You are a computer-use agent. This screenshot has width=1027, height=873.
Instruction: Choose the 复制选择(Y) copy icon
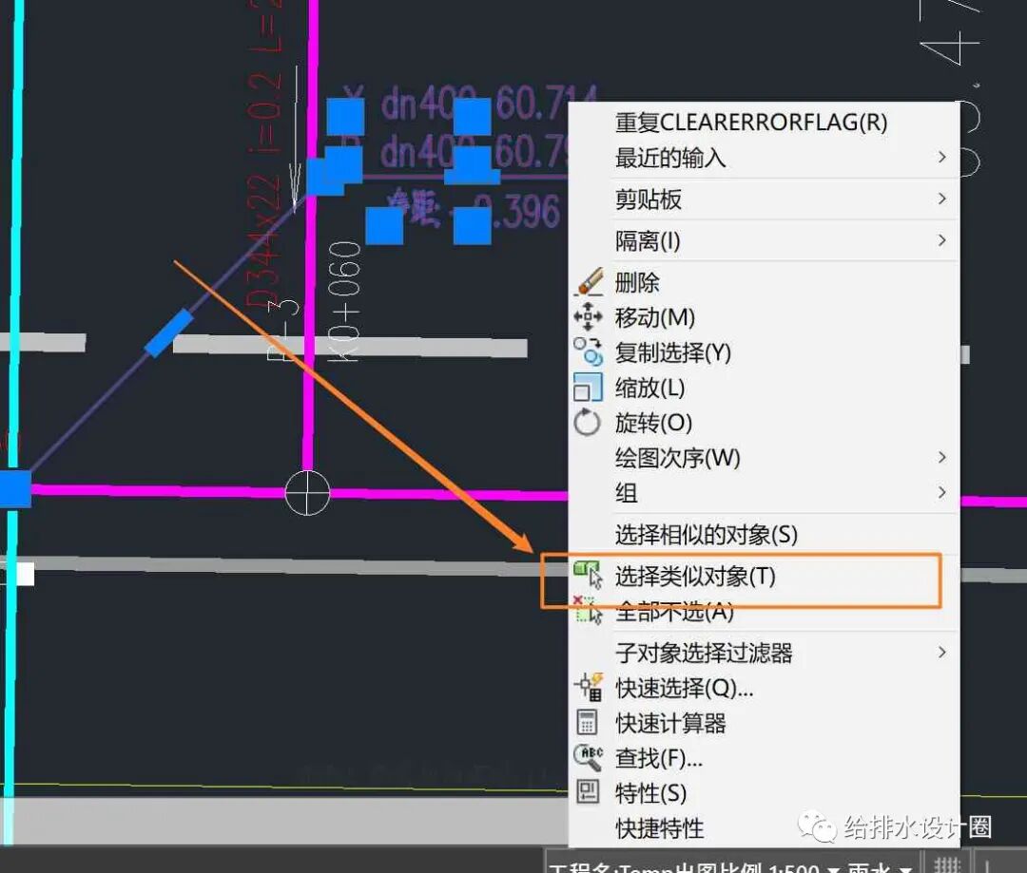point(588,352)
